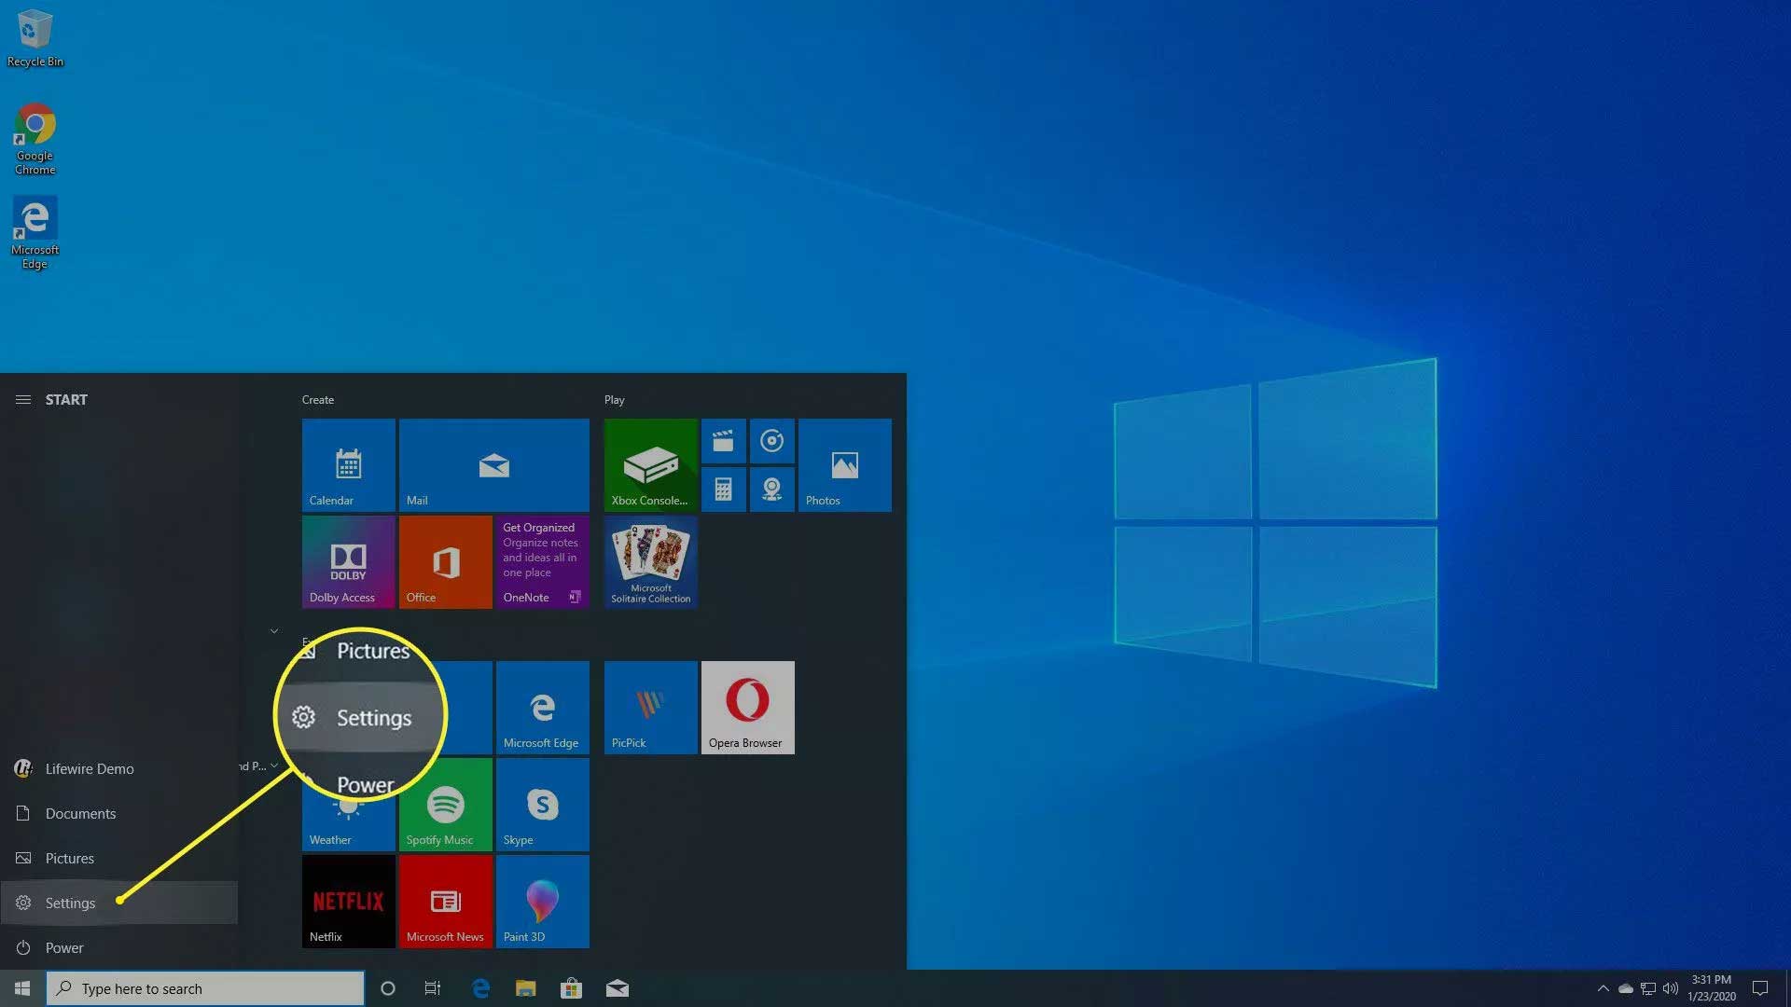Select Power option in Start menu

click(x=64, y=946)
